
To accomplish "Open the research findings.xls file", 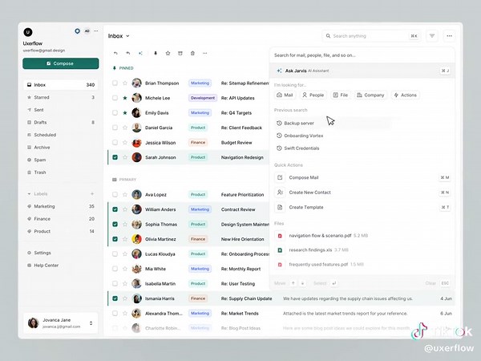I will (x=310, y=249).
